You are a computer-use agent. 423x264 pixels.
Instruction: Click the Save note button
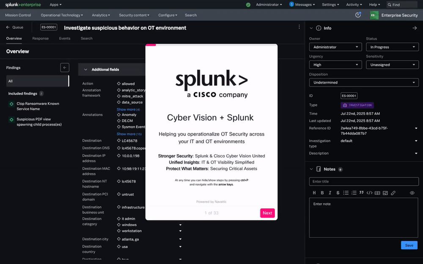coord(409,245)
